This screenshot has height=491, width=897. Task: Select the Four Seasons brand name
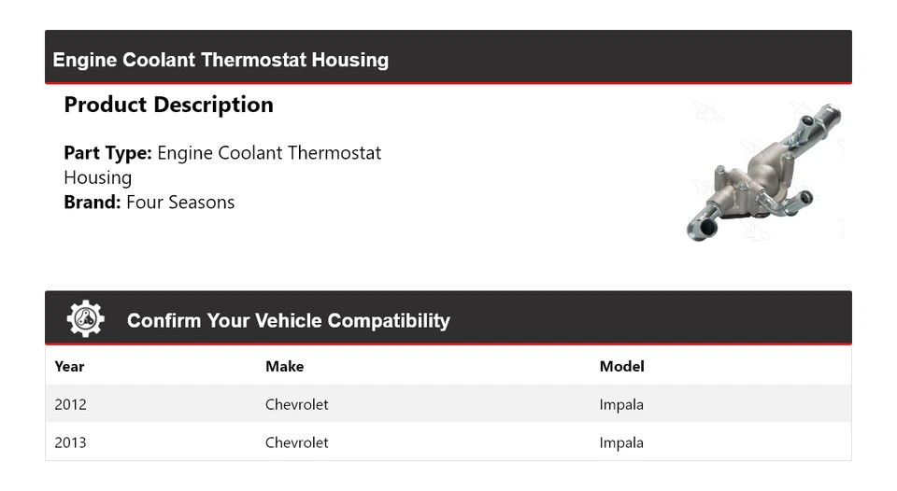pyautogui.click(x=180, y=203)
